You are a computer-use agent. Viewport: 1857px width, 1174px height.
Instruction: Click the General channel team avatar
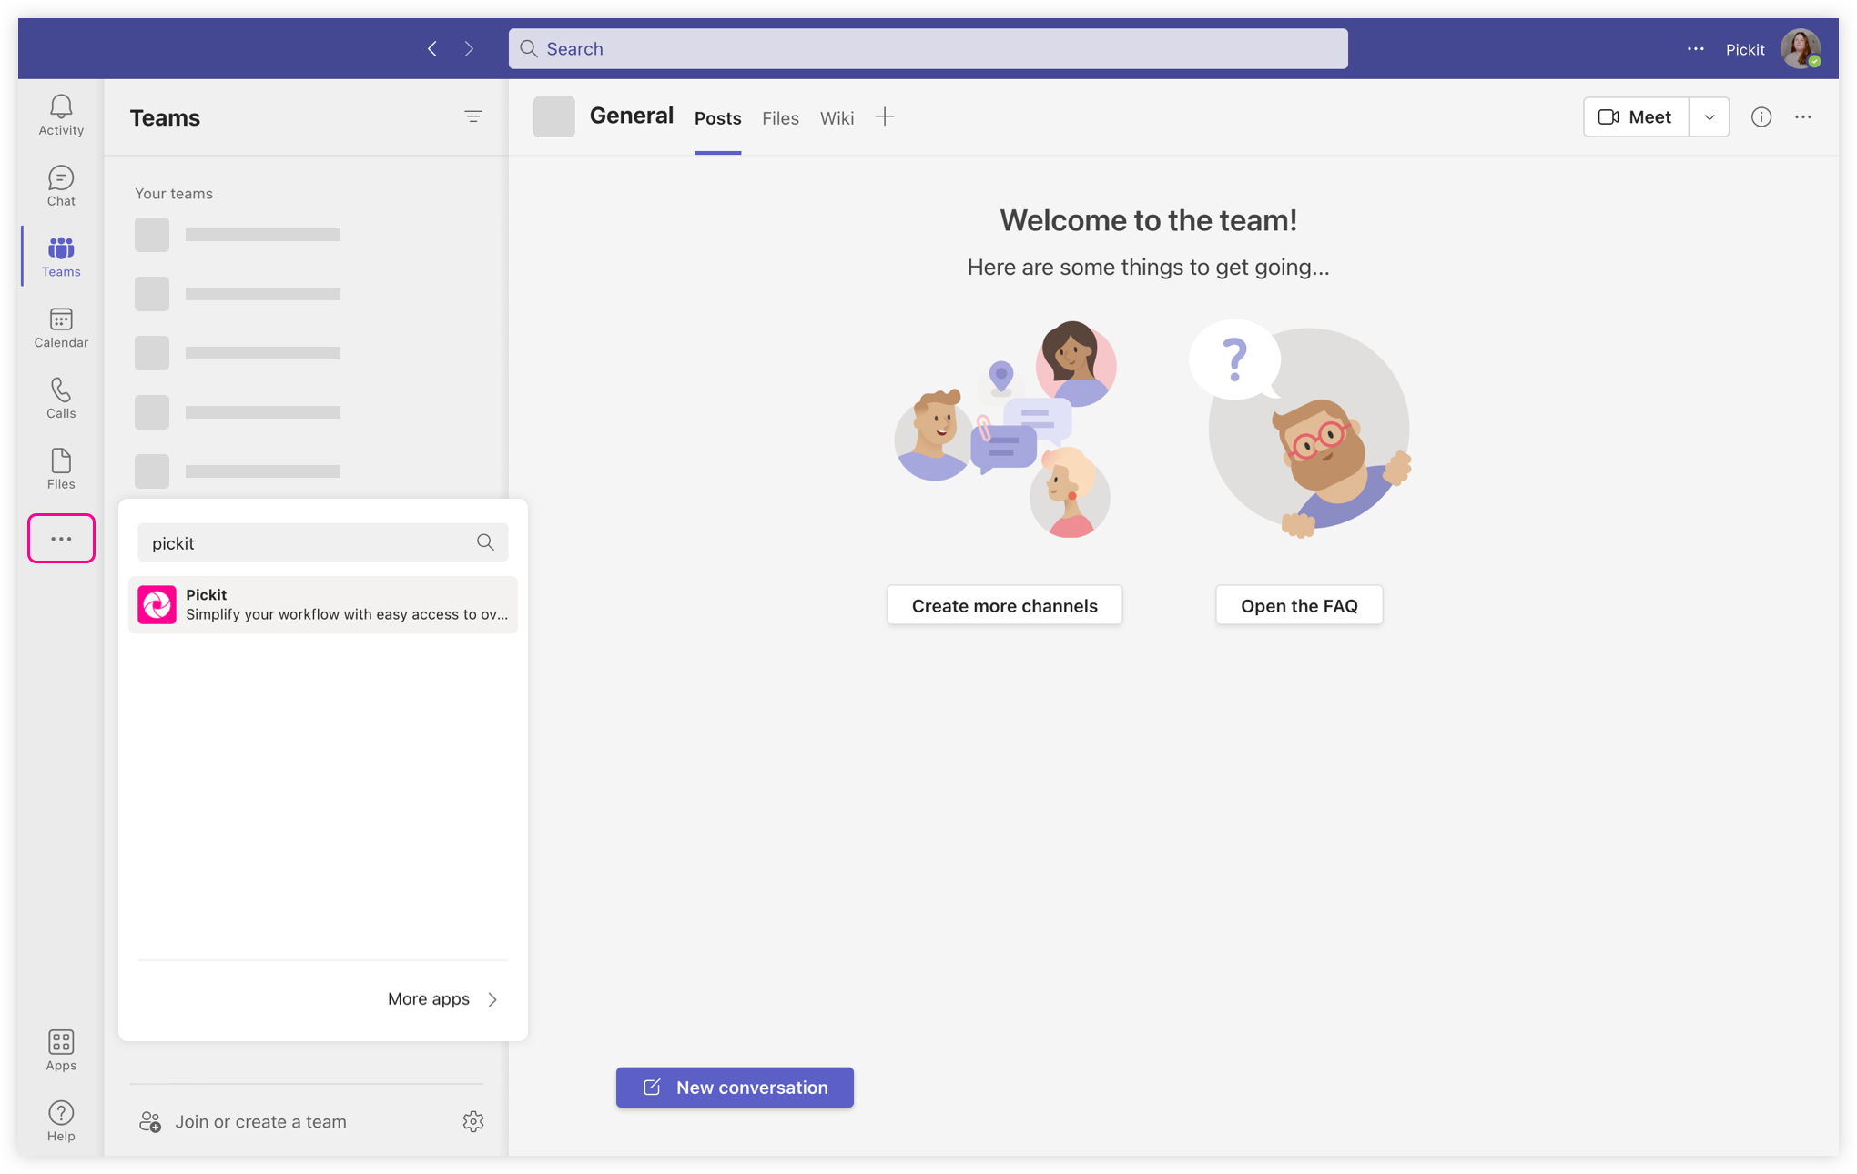click(554, 116)
